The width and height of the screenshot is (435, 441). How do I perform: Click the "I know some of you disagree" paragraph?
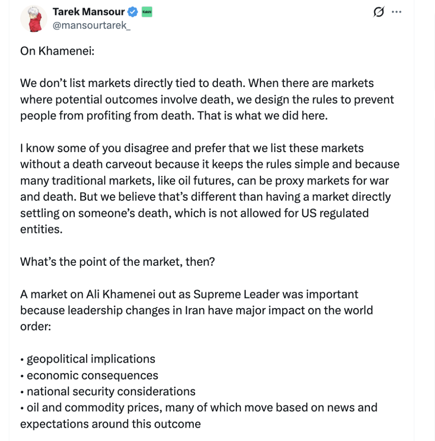(x=209, y=180)
